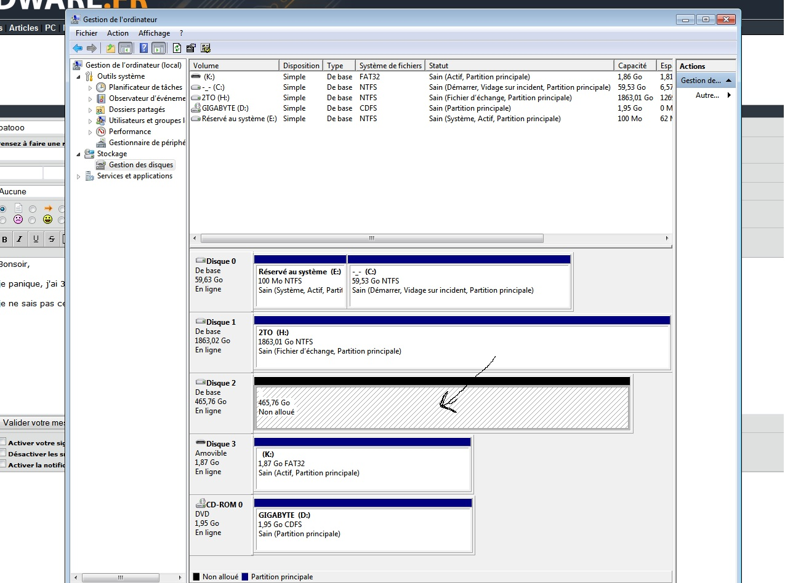Expand the Dossiers partagés node
The height and width of the screenshot is (583, 785).
coord(91,110)
